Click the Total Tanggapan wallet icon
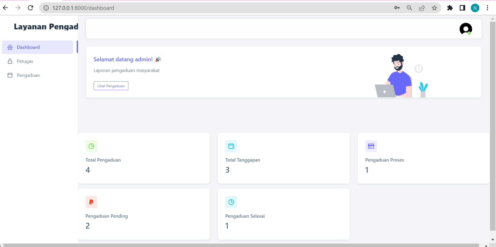The height and width of the screenshot is (247, 496). tap(231, 146)
